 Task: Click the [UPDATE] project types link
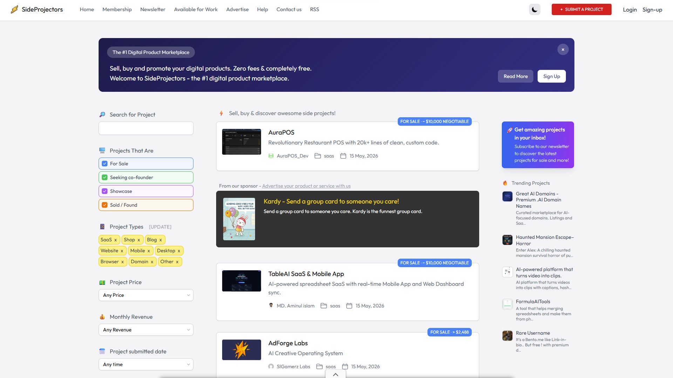click(x=160, y=227)
